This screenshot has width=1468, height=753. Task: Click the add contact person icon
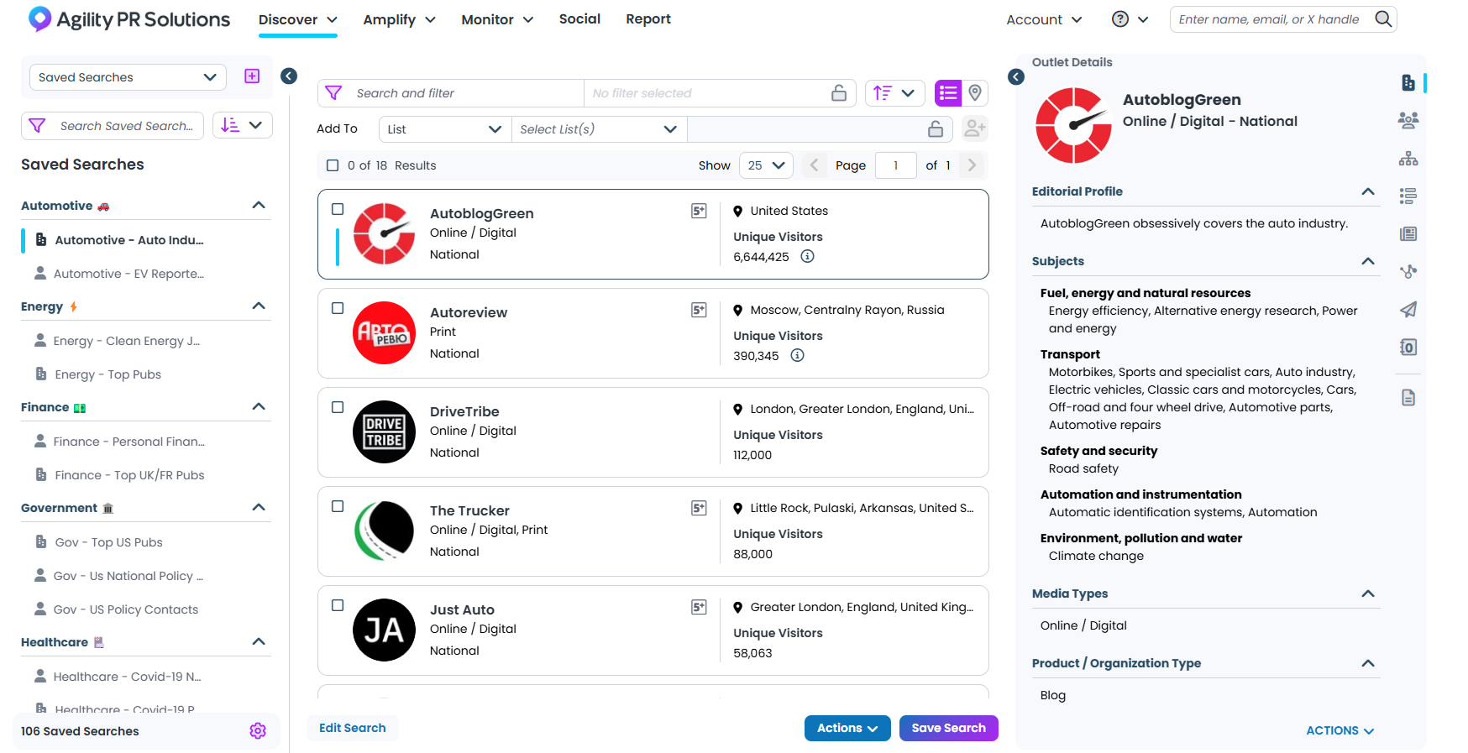[x=974, y=128]
